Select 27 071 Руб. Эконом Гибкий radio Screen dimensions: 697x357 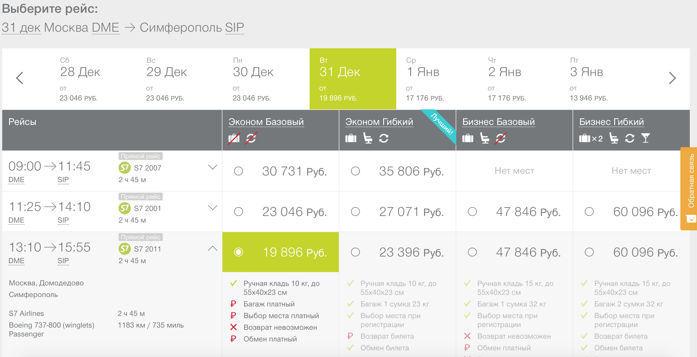click(x=355, y=212)
